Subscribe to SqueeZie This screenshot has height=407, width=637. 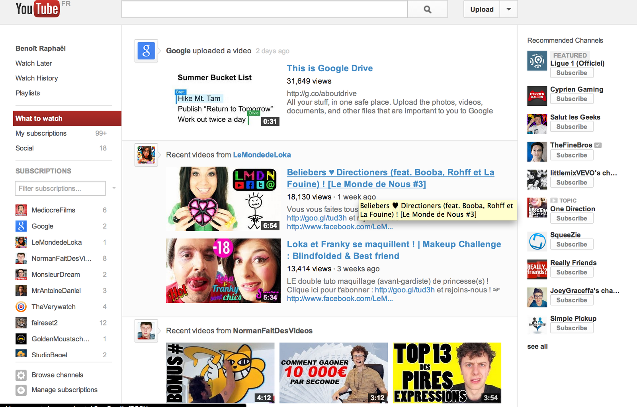[572, 244]
